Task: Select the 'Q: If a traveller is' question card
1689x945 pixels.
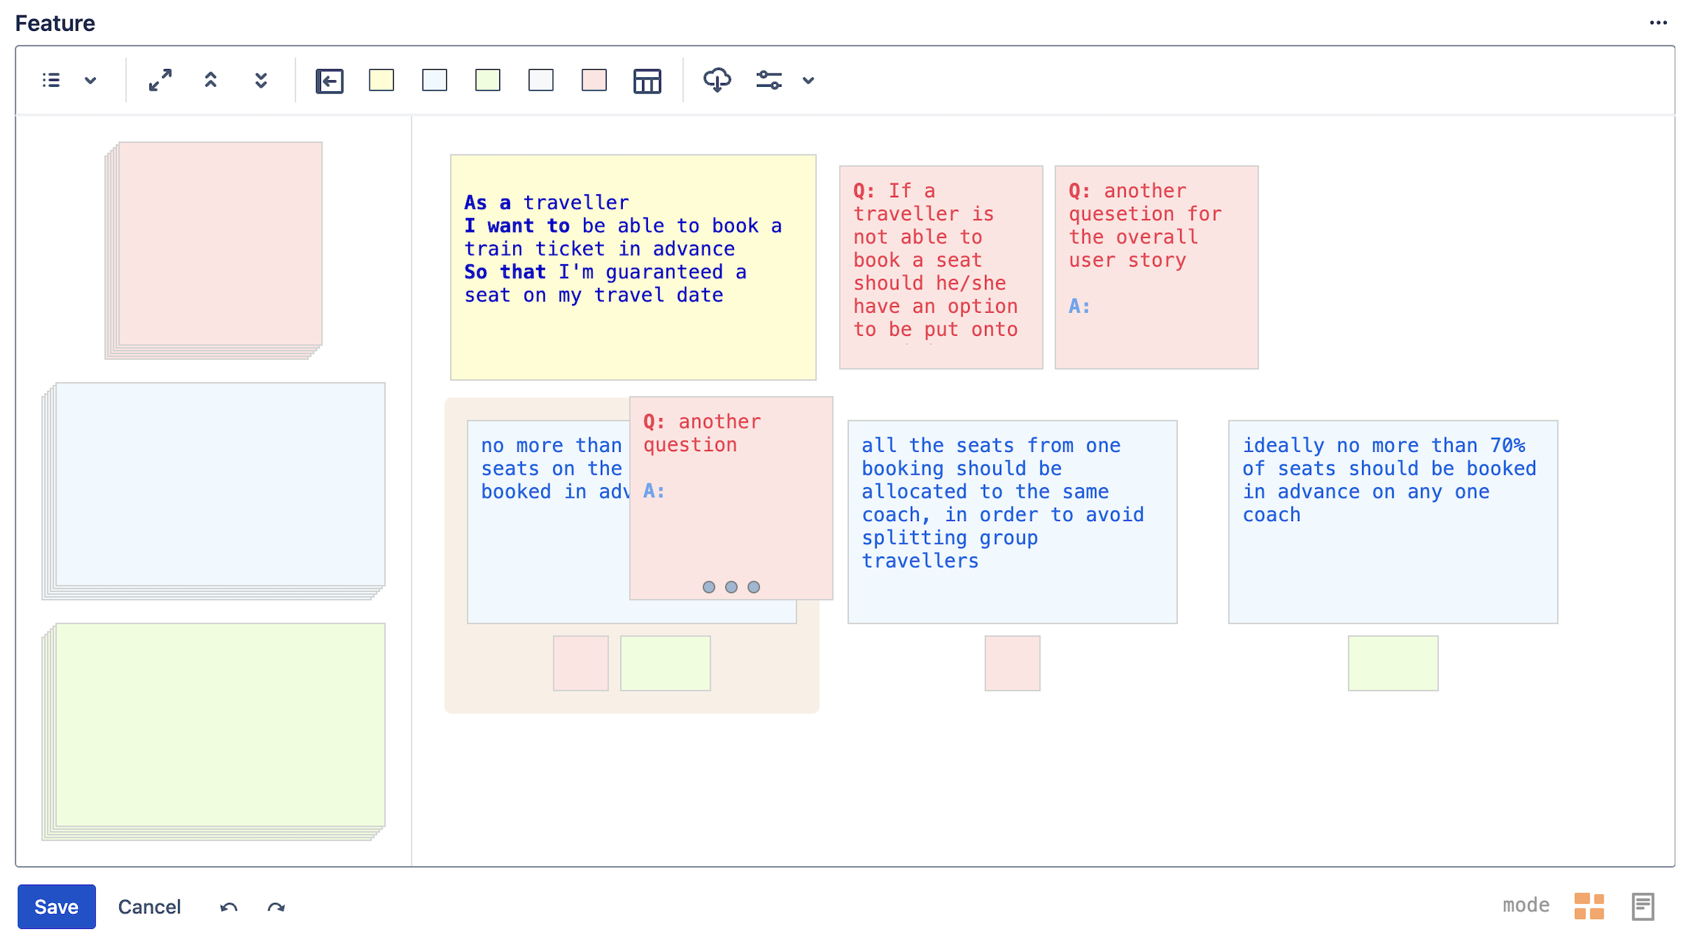Action: coord(941,267)
